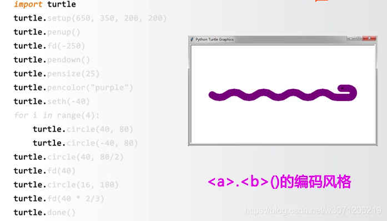Minimize the Python Turtle Graphics window
Image resolution: width=387 pixels, height=221 pixels.
pyautogui.click(x=351, y=38)
